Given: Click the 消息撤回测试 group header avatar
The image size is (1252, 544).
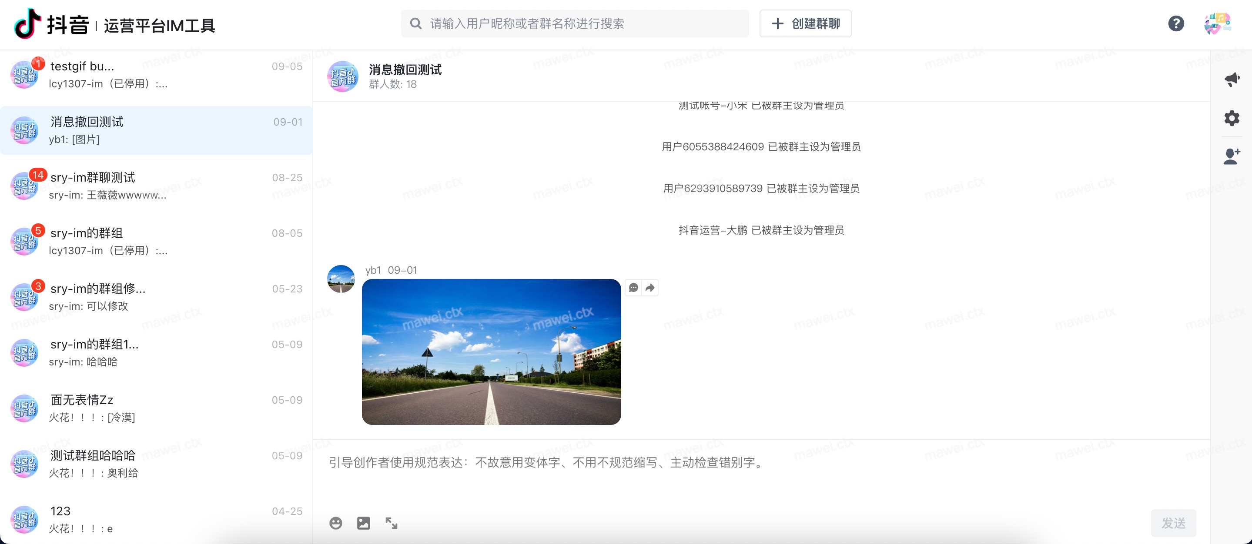Looking at the screenshot, I should tap(342, 76).
